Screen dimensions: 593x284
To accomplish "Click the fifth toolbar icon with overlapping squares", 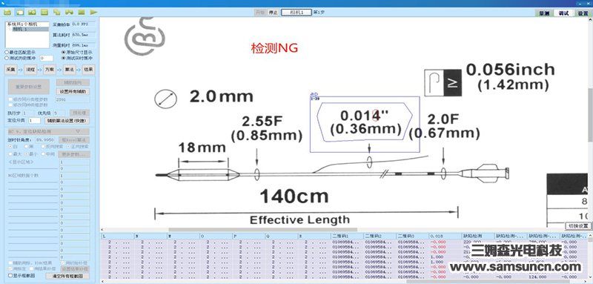I will point(57,13).
